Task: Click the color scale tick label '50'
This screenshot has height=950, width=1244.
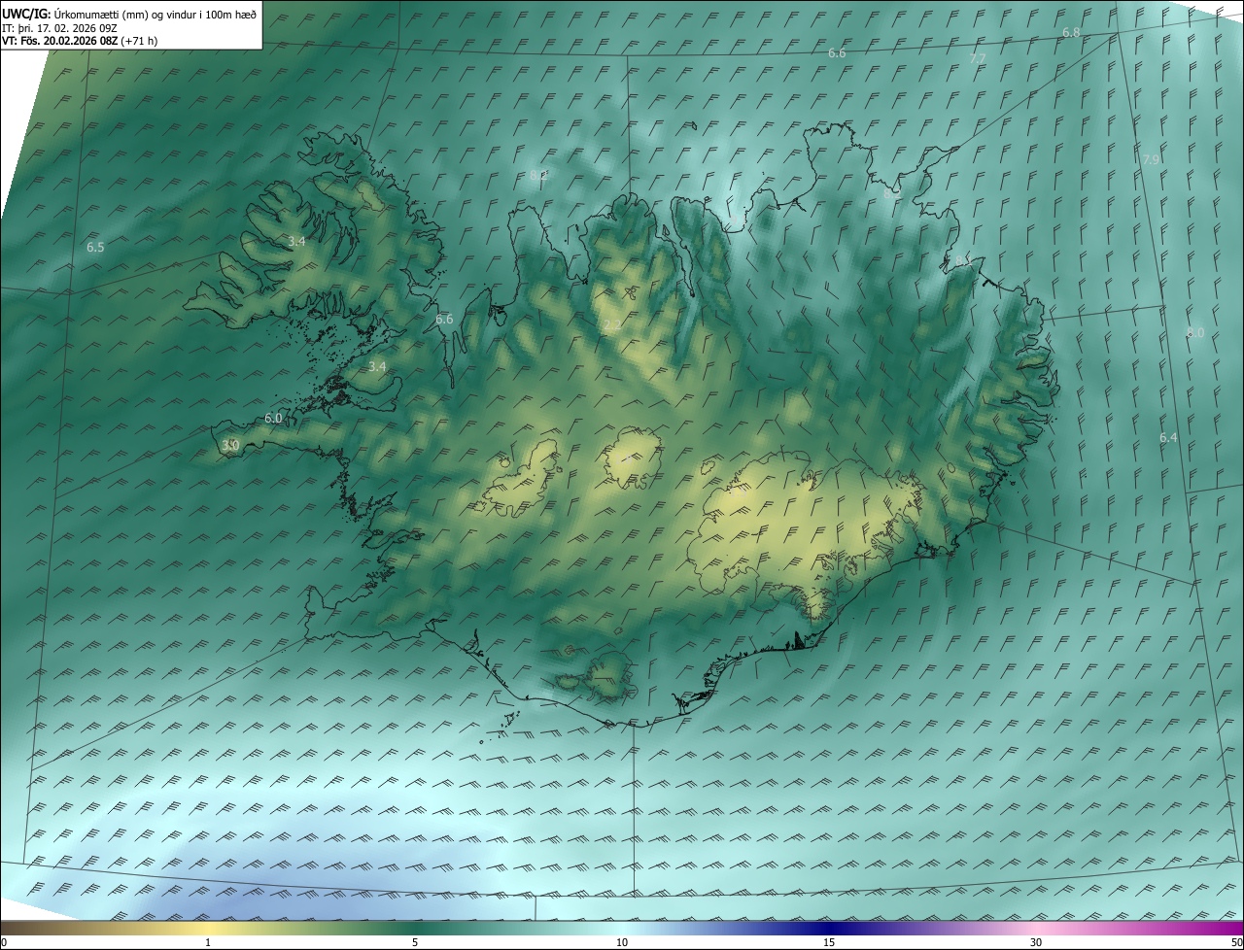Action: click(x=1236, y=942)
